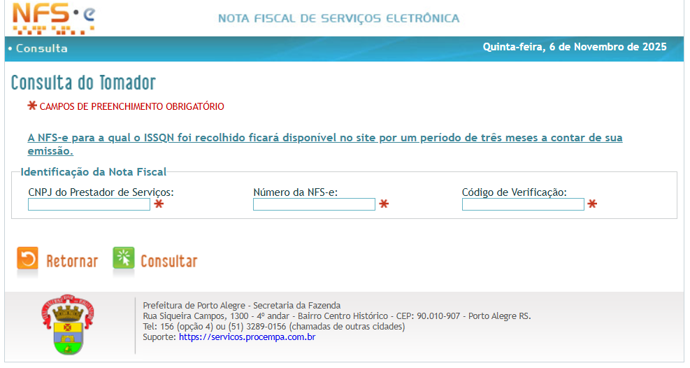
Task: Focus the CNPJ do Prestador de Serviços field
Action: coord(89,204)
